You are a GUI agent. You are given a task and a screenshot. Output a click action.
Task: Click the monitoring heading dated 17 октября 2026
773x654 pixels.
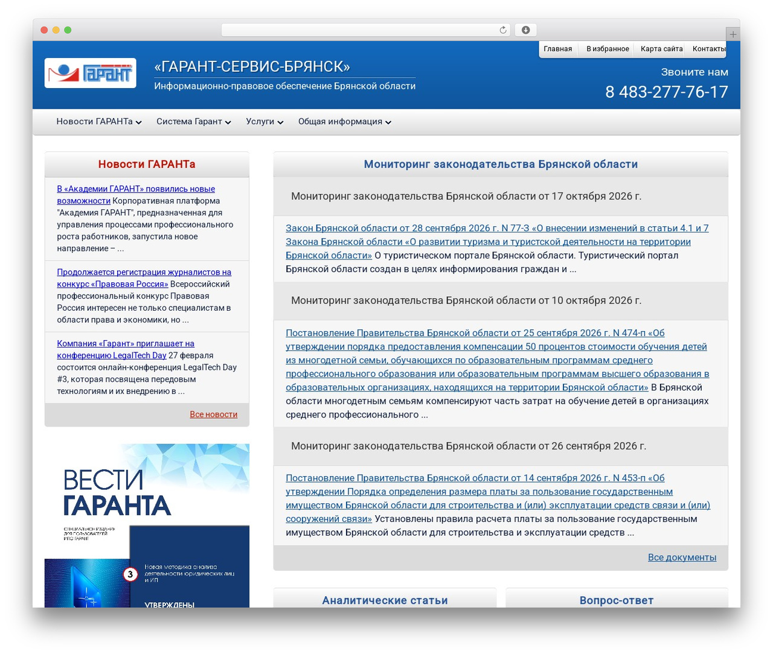466,196
